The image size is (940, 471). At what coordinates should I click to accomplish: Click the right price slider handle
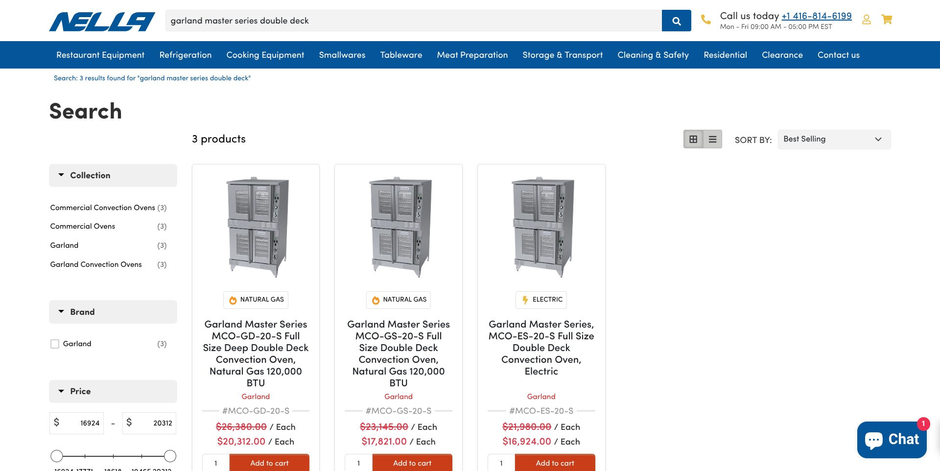170,456
